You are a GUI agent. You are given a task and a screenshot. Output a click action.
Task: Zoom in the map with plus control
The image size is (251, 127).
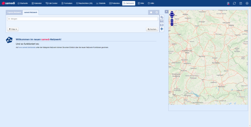pos(172,20)
